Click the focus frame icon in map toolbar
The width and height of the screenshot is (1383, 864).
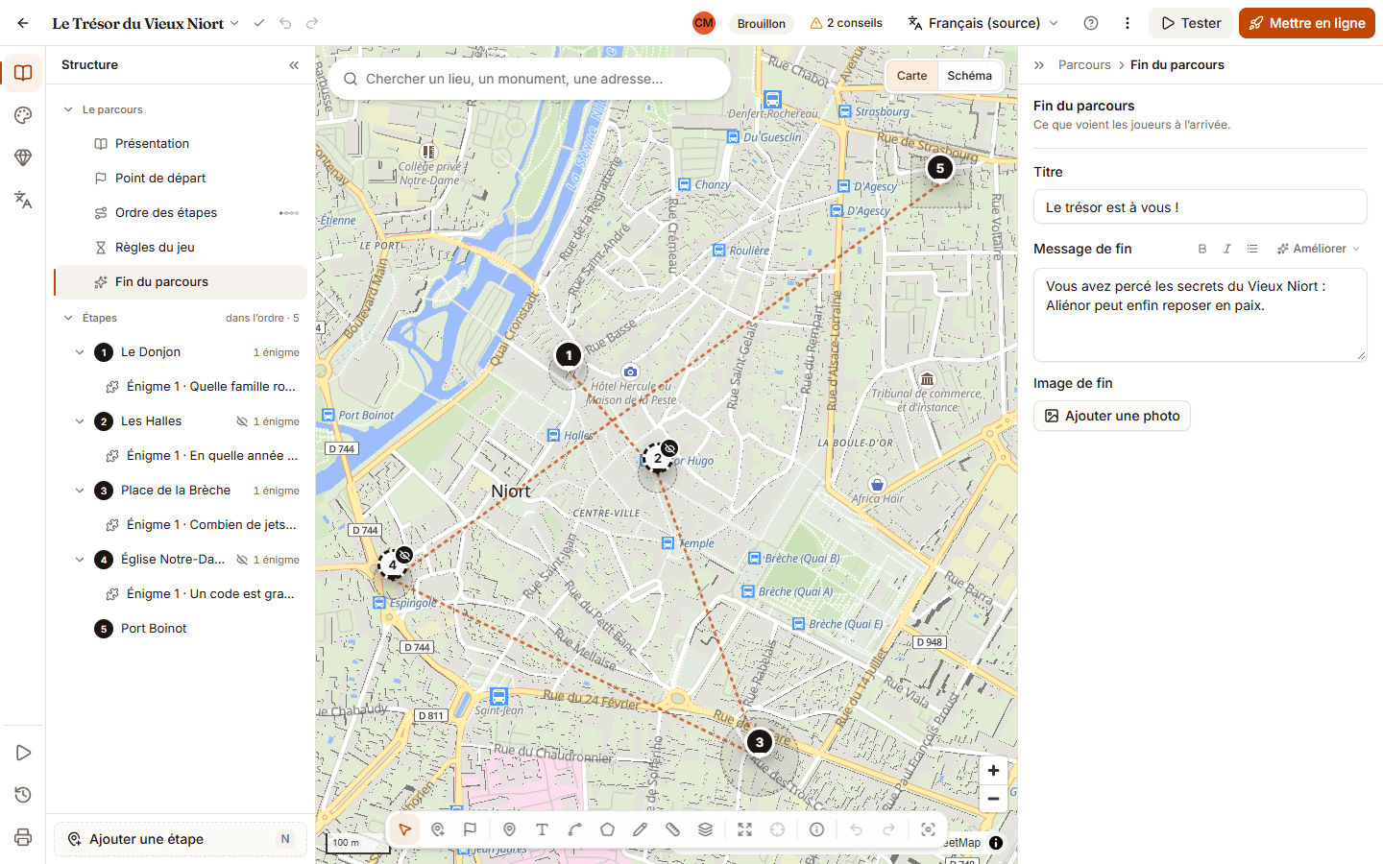coord(929,829)
